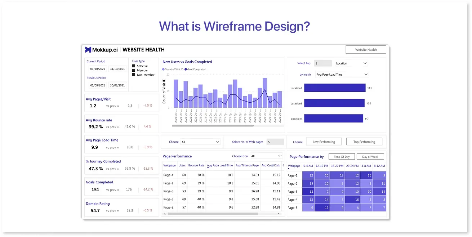The width and height of the screenshot is (472, 237).
Task: Click the Domain Rating value 54.7
Action: pos(95,210)
